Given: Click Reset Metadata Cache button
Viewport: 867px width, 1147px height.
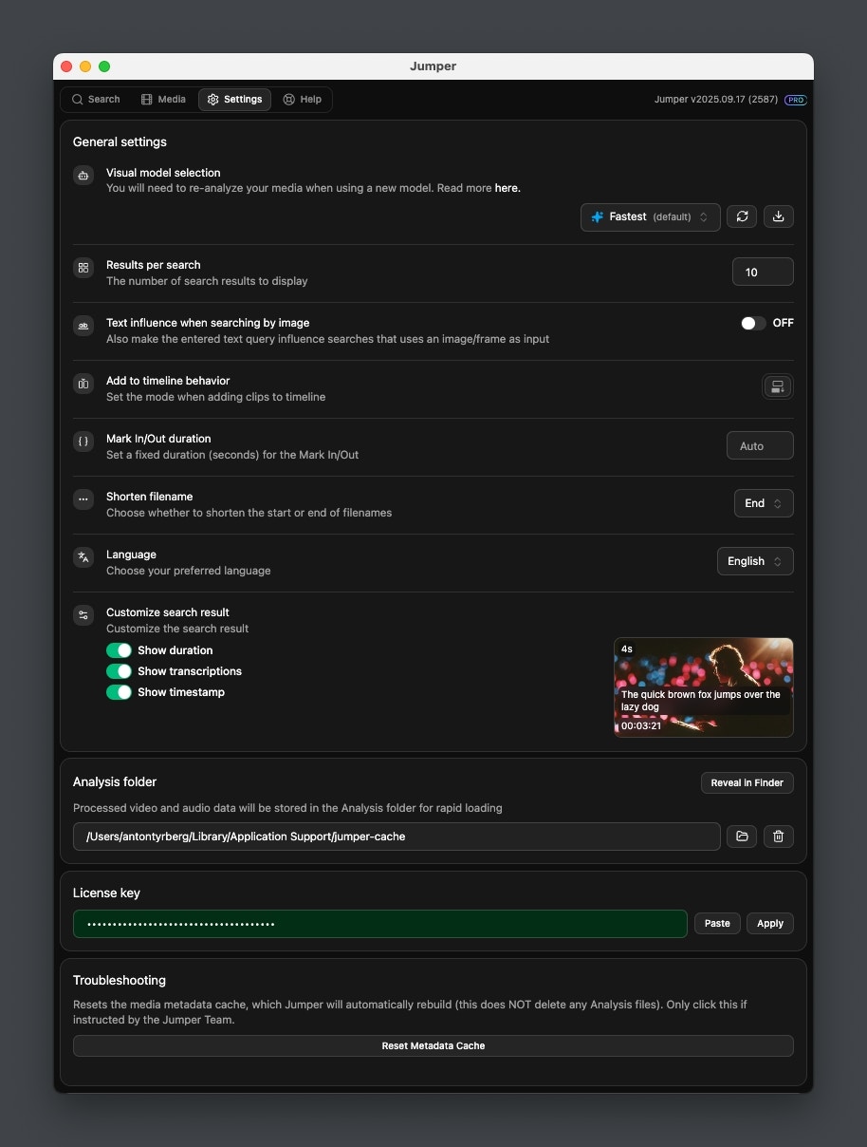Looking at the screenshot, I should [x=433, y=1045].
